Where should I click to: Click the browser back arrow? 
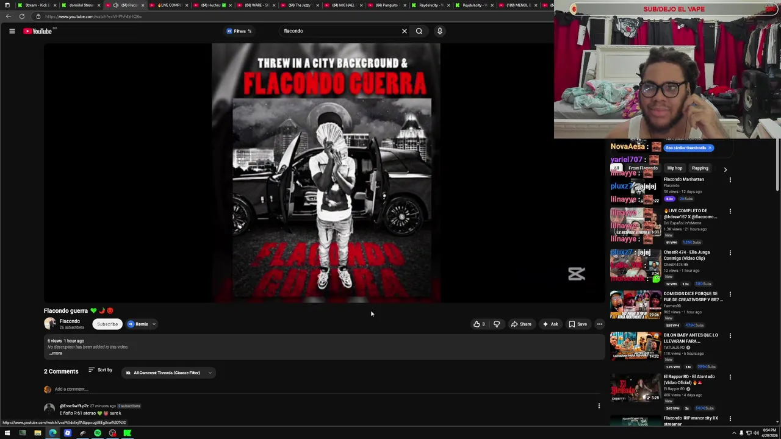click(8, 16)
